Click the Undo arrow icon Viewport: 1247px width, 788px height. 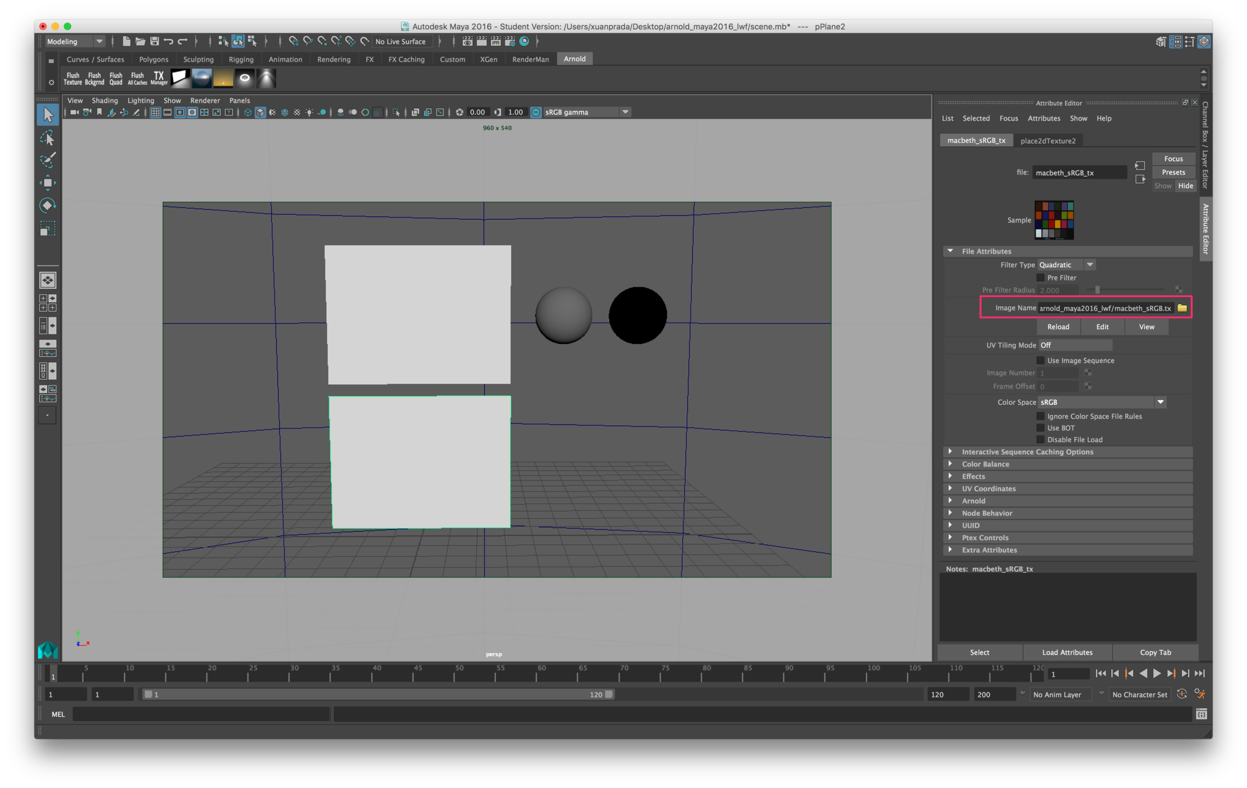[168, 41]
